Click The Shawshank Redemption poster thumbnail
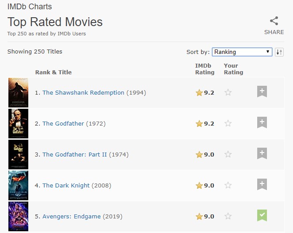The image size is (293, 233). [18, 93]
